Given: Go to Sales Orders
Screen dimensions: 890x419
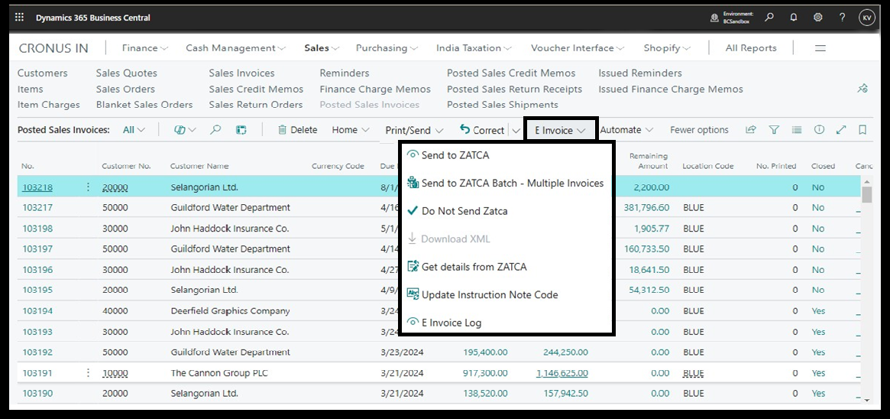Looking at the screenshot, I should pos(125,89).
